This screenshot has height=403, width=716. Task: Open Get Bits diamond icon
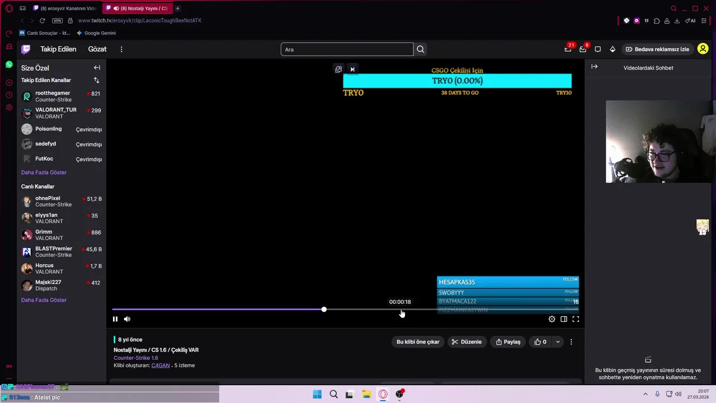point(613,49)
